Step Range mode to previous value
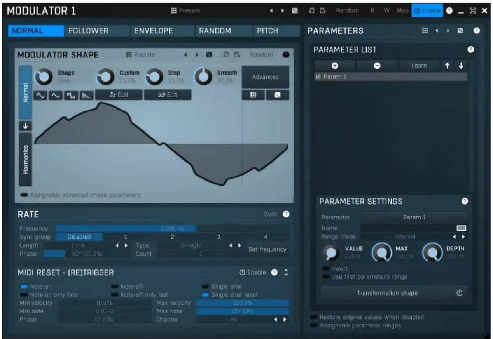 [455, 236]
